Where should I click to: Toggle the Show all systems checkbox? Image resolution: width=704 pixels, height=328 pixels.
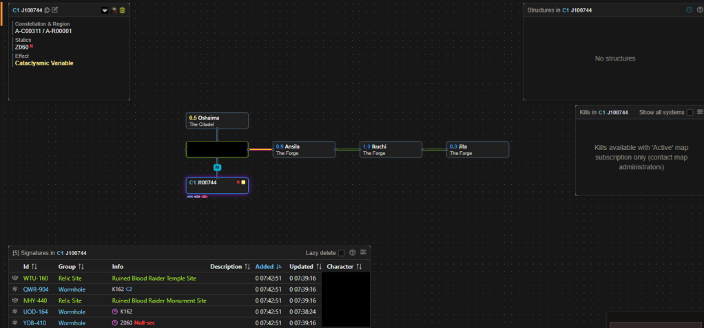(x=690, y=112)
